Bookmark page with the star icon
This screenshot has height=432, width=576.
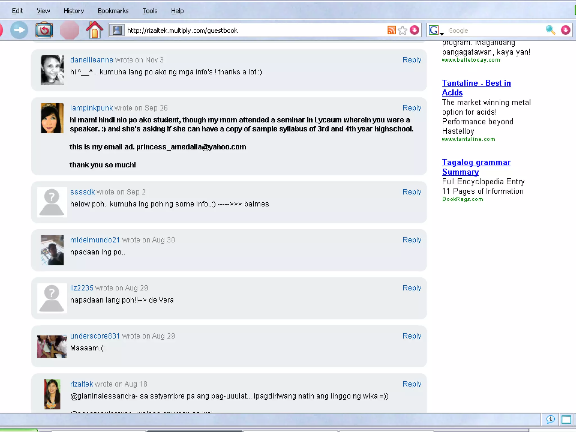(x=402, y=30)
